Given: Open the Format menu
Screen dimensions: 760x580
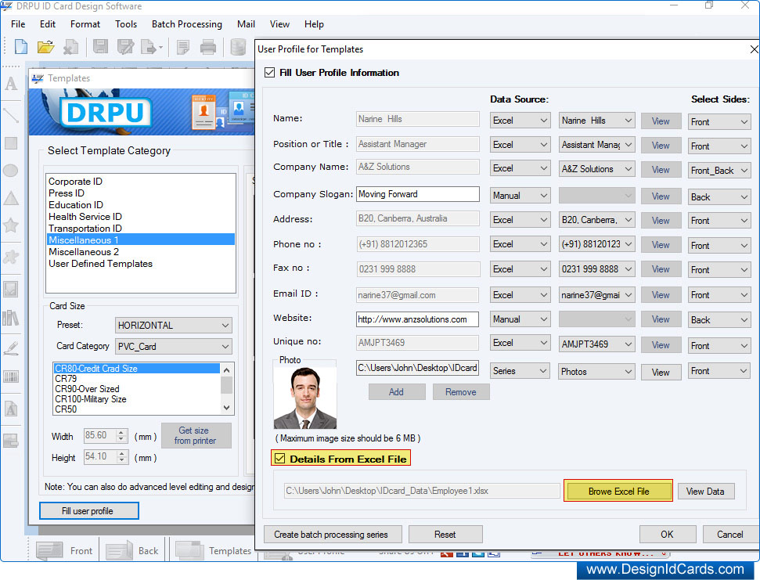Looking at the screenshot, I should click(85, 23).
